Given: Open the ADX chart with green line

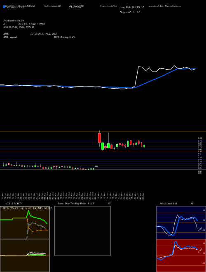Looking at the screenshot, I should 25,223.
